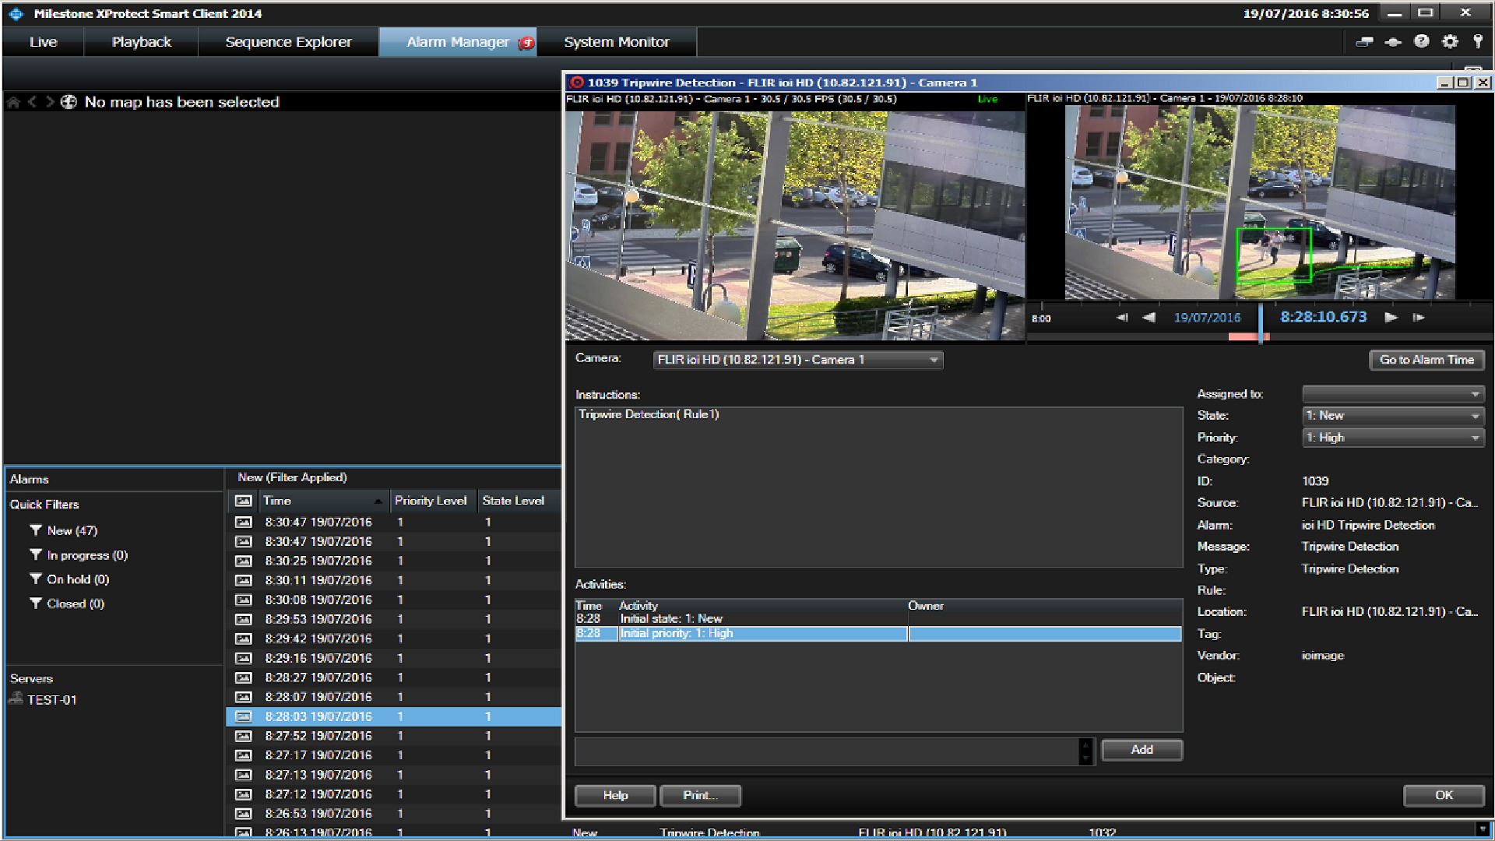Click image column header icon in alarm list
This screenshot has height=841, width=1495.
click(x=244, y=501)
